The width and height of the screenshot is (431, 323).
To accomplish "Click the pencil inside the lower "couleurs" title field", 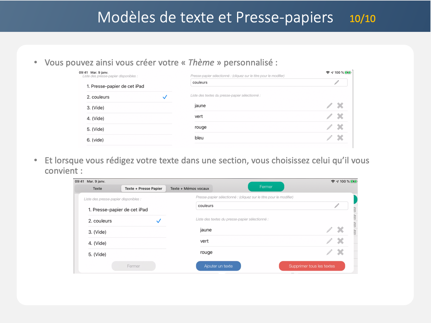I will click(337, 206).
